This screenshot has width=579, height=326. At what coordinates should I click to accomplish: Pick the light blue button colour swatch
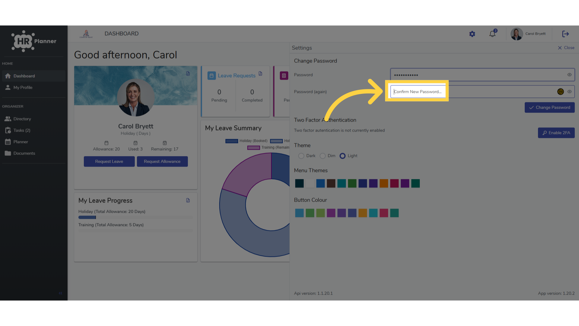(x=299, y=213)
